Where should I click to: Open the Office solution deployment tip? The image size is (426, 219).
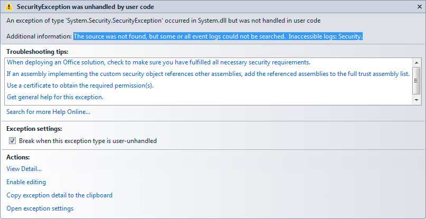click(x=158, y=62)
